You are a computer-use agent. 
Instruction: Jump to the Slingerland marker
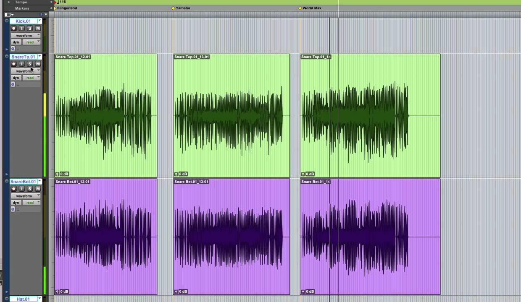65,8
